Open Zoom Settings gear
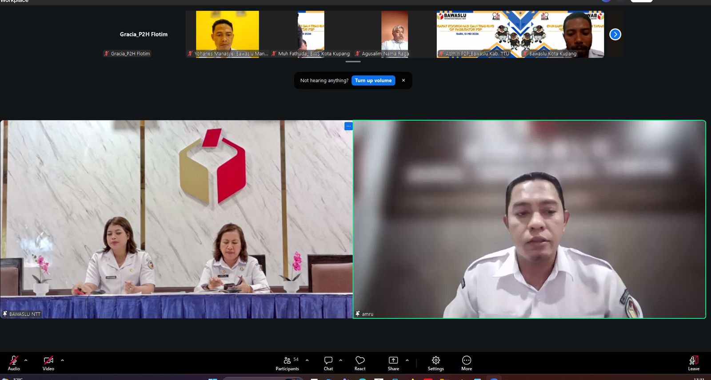 [x=436, y=363]
